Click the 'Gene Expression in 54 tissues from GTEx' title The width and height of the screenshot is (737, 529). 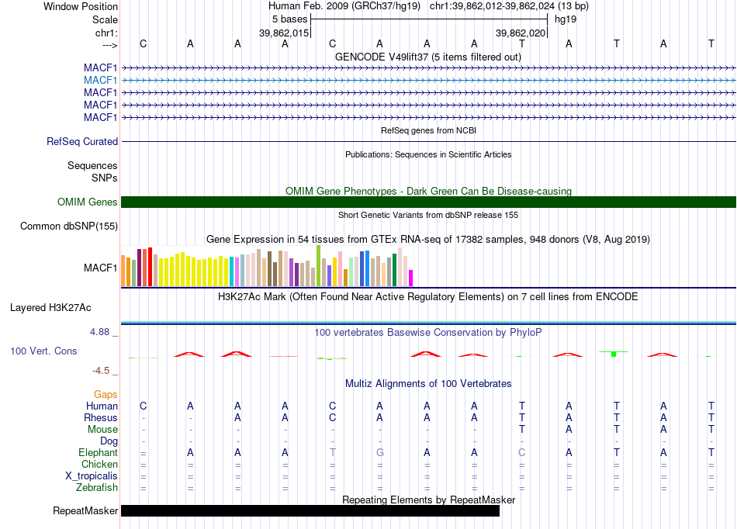[428, 239]
